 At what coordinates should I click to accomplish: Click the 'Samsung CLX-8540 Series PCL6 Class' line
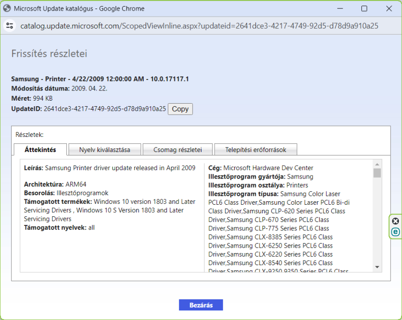pyautogui.click(x=270, y=263)
